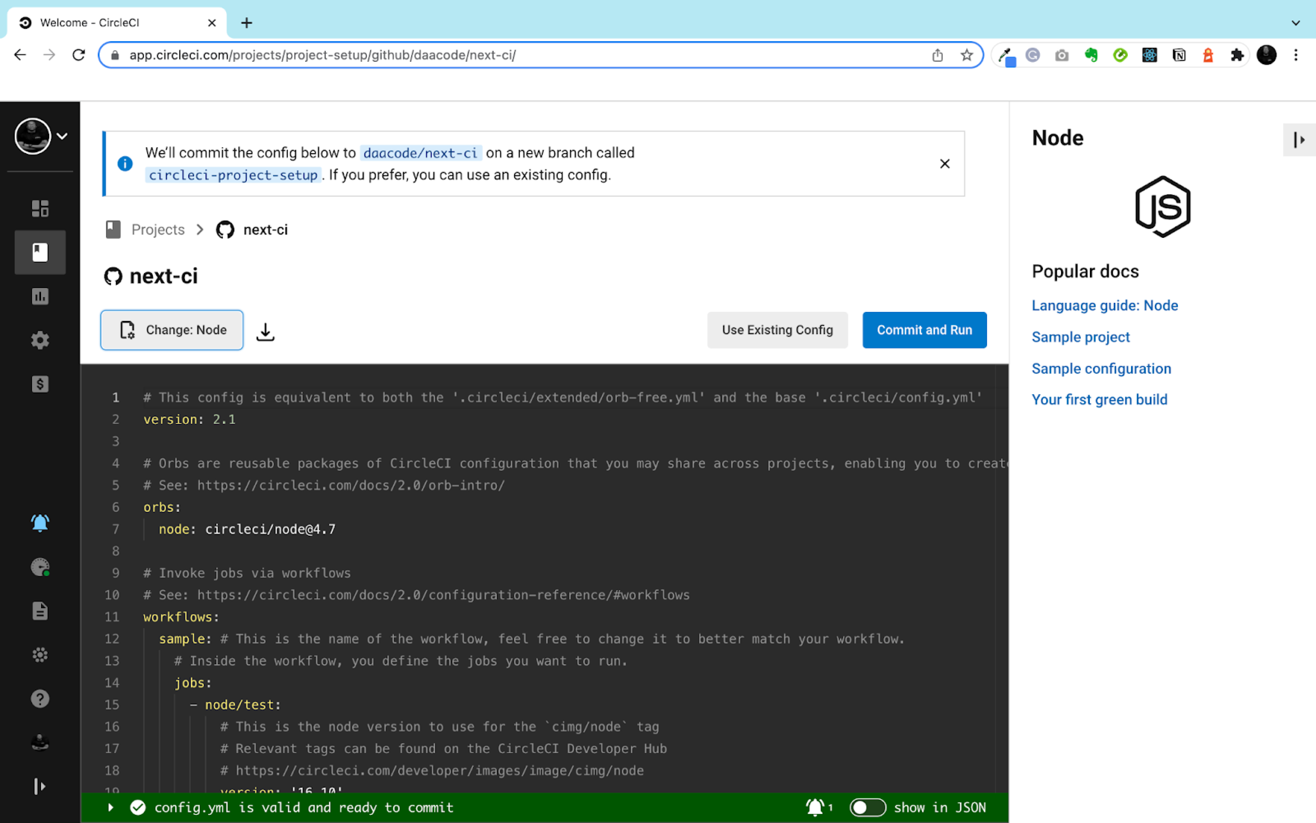Open Organization Settings via the gear icon
Viewport: 1316px width, 823px height.
coord(40,340)
